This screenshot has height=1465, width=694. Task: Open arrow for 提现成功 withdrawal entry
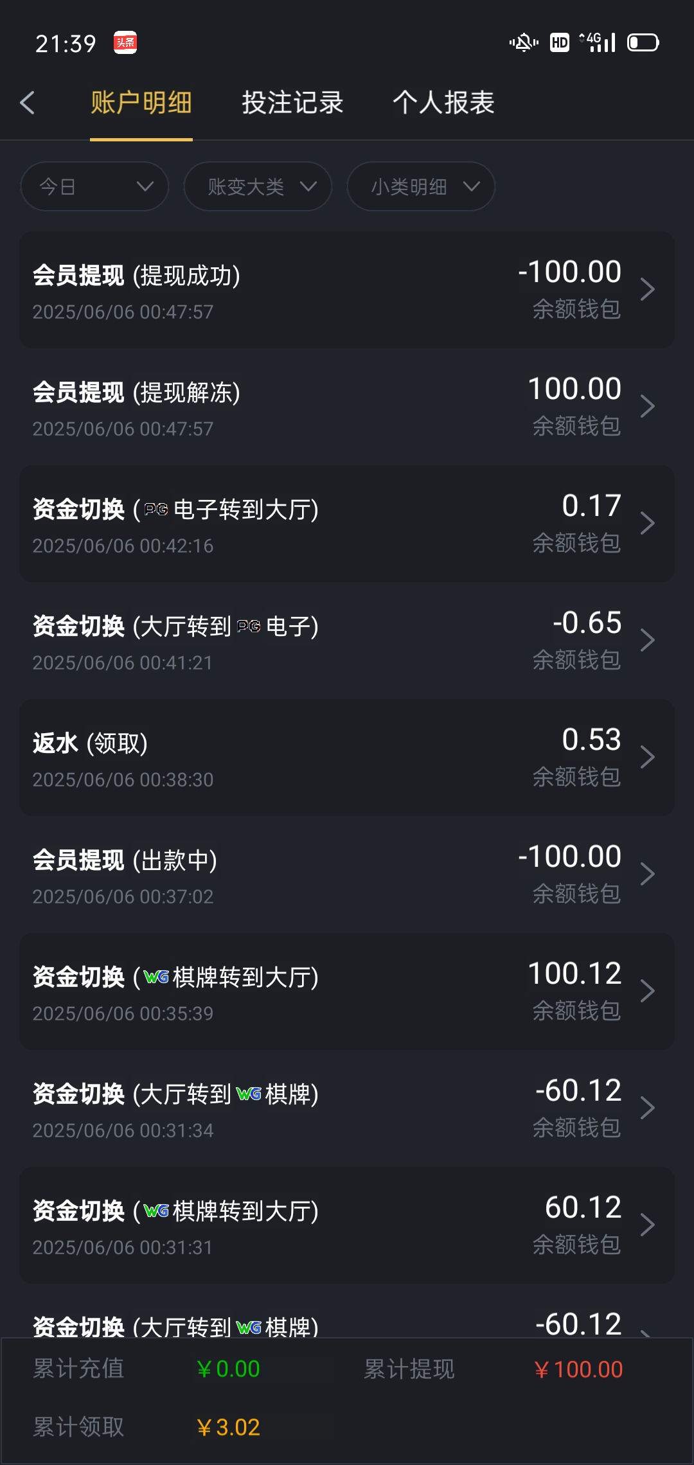647,289
